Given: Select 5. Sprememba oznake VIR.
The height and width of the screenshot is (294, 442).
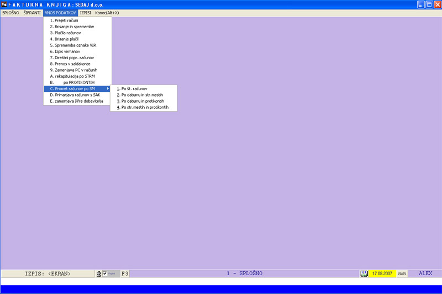Looking at the screenshot, I should click(77, 45).
